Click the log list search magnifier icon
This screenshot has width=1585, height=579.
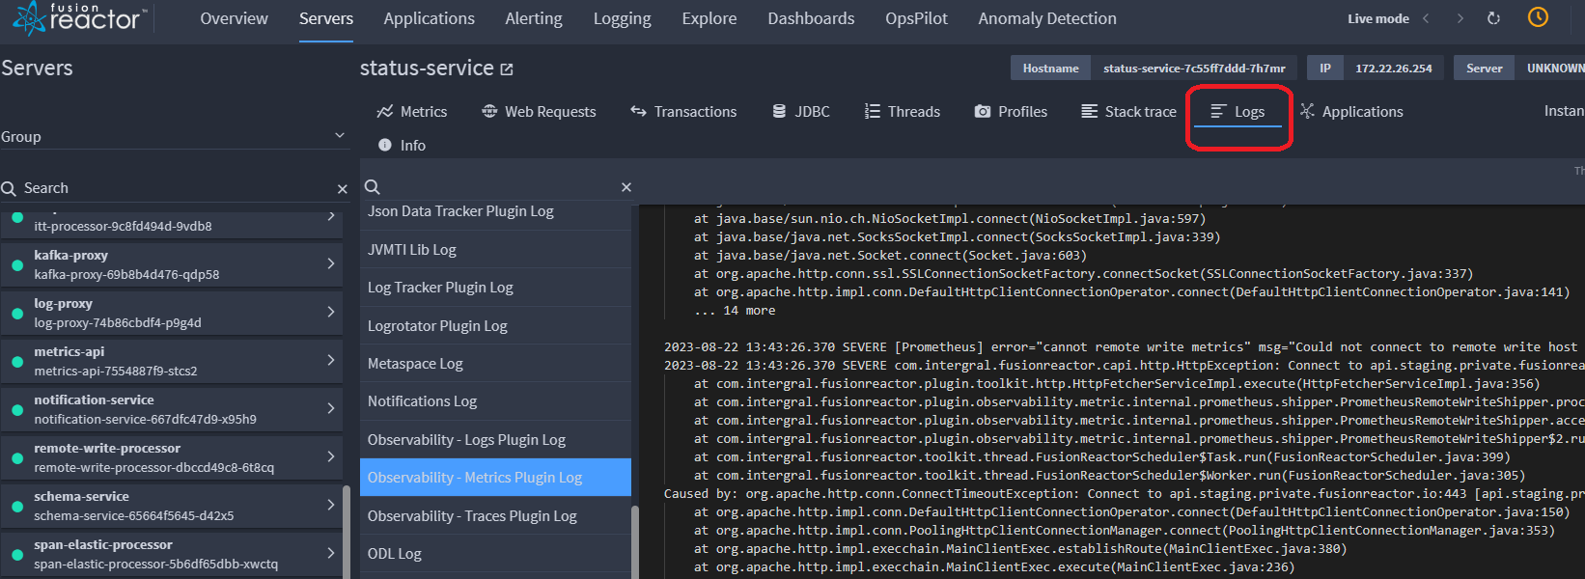[373, 187]
